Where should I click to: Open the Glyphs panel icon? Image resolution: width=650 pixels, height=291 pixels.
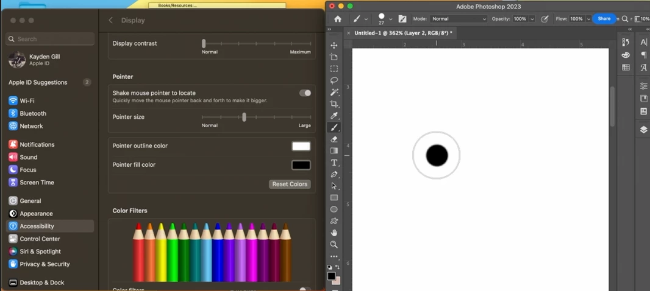[x=643, y=68]
